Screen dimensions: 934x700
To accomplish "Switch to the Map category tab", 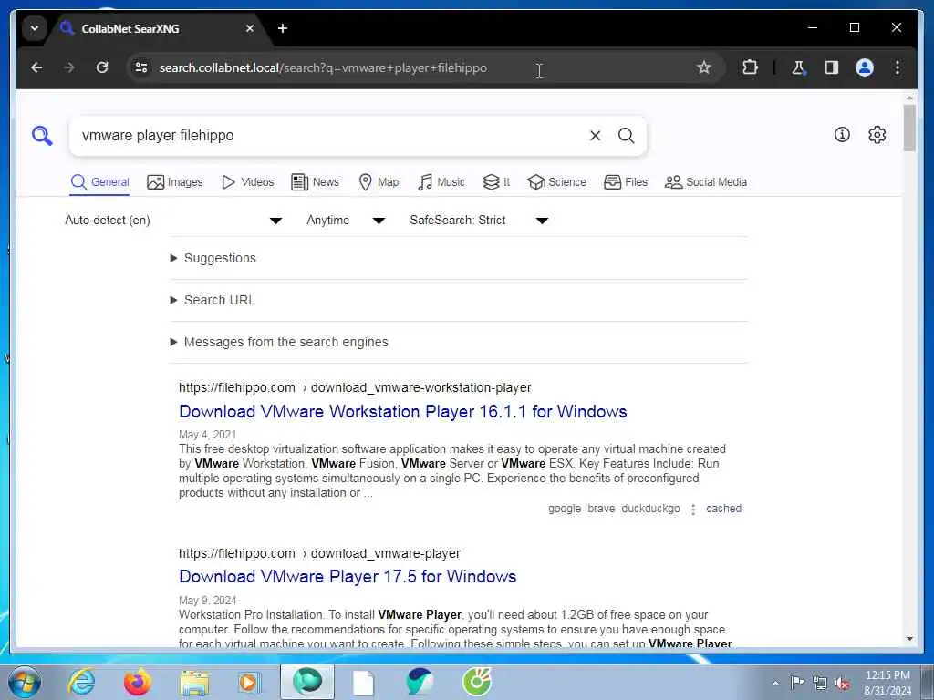I will pyautogui.click(x=379, y=182).
